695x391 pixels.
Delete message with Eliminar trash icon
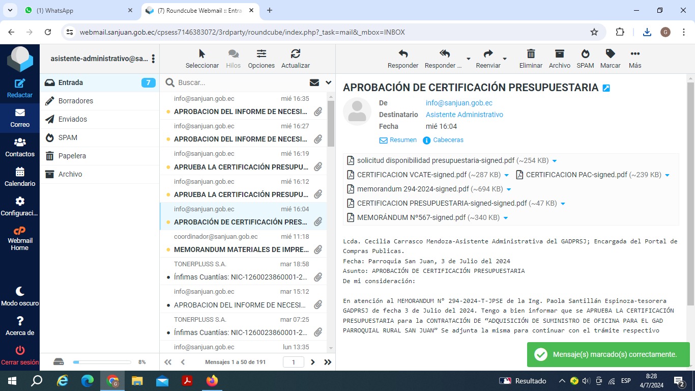coord(531,54)
